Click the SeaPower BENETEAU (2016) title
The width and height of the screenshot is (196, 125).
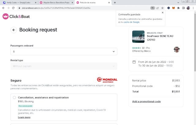click(x=160, y=38)
